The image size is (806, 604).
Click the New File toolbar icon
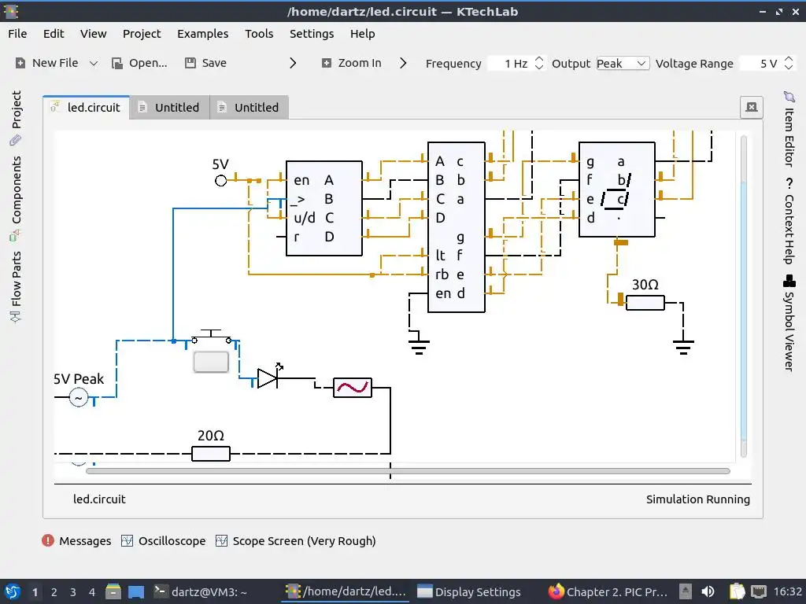20,63
